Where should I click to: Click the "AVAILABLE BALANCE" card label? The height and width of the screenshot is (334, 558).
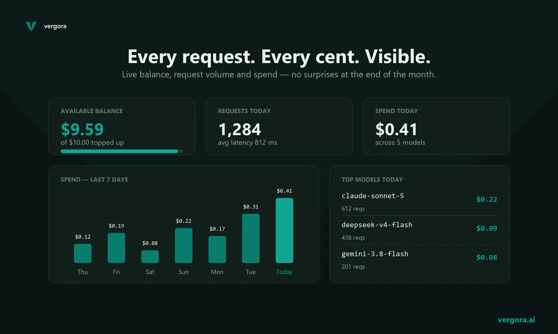click(92, 111)
